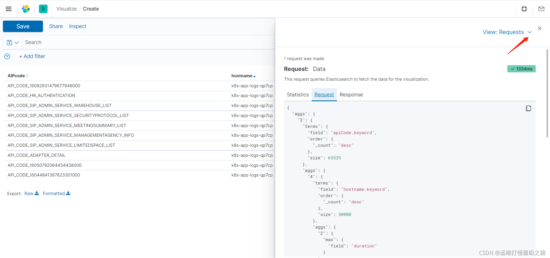
Task: Switch to the Response tab
Action: coord(351,95)
